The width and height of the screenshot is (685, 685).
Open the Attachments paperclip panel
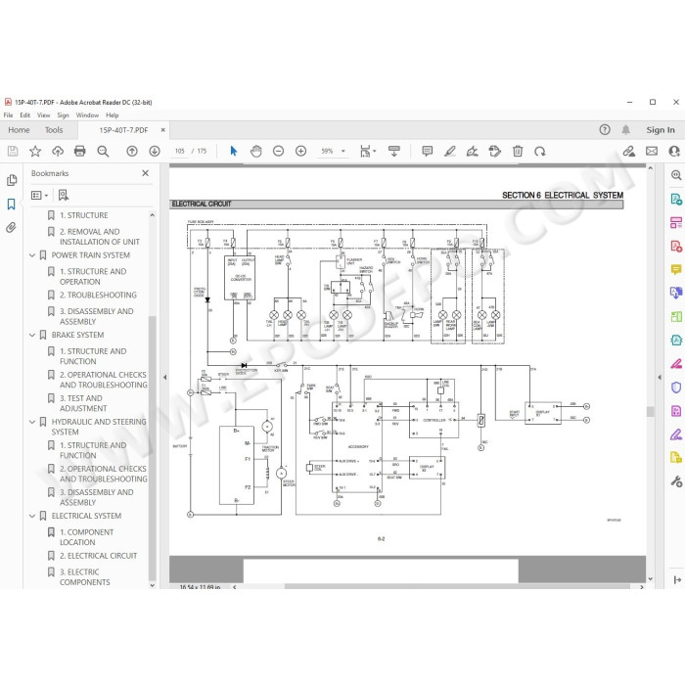tap(12, 227)
